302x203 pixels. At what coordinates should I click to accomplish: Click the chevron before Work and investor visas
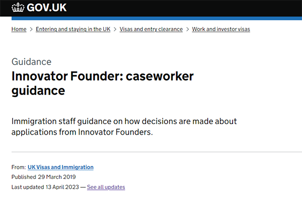coord(187,29)
